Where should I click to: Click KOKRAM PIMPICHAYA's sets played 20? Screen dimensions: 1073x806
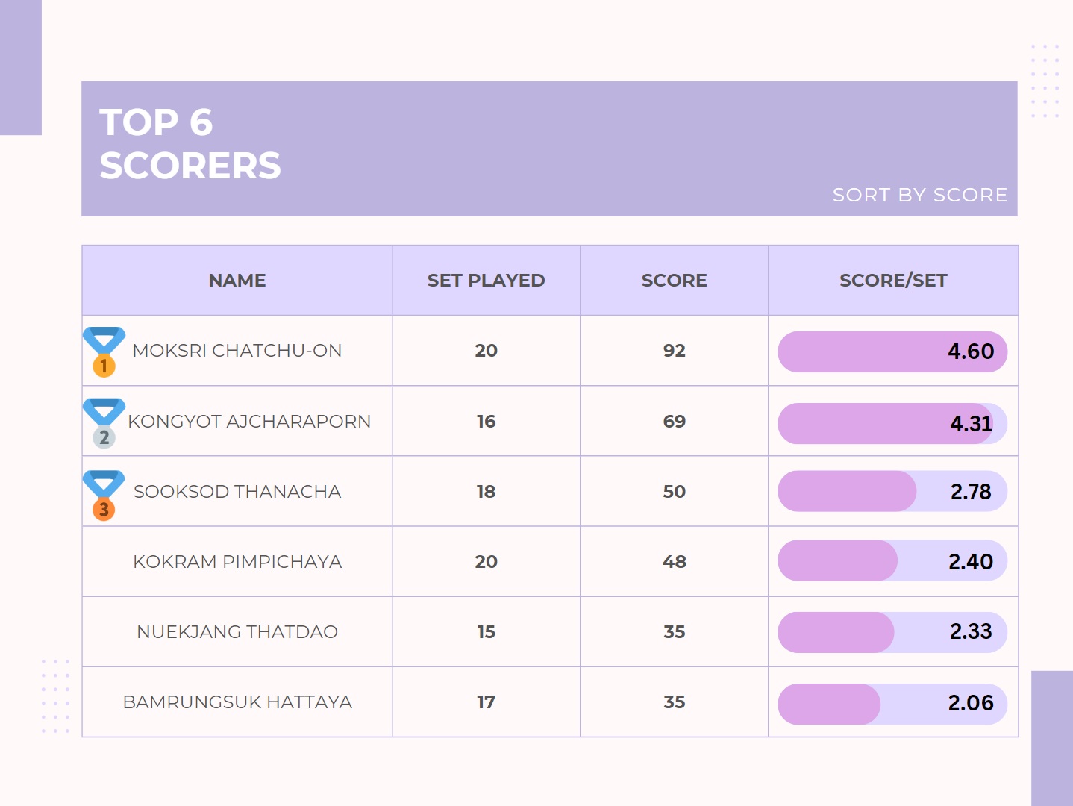tap(487, 562)
